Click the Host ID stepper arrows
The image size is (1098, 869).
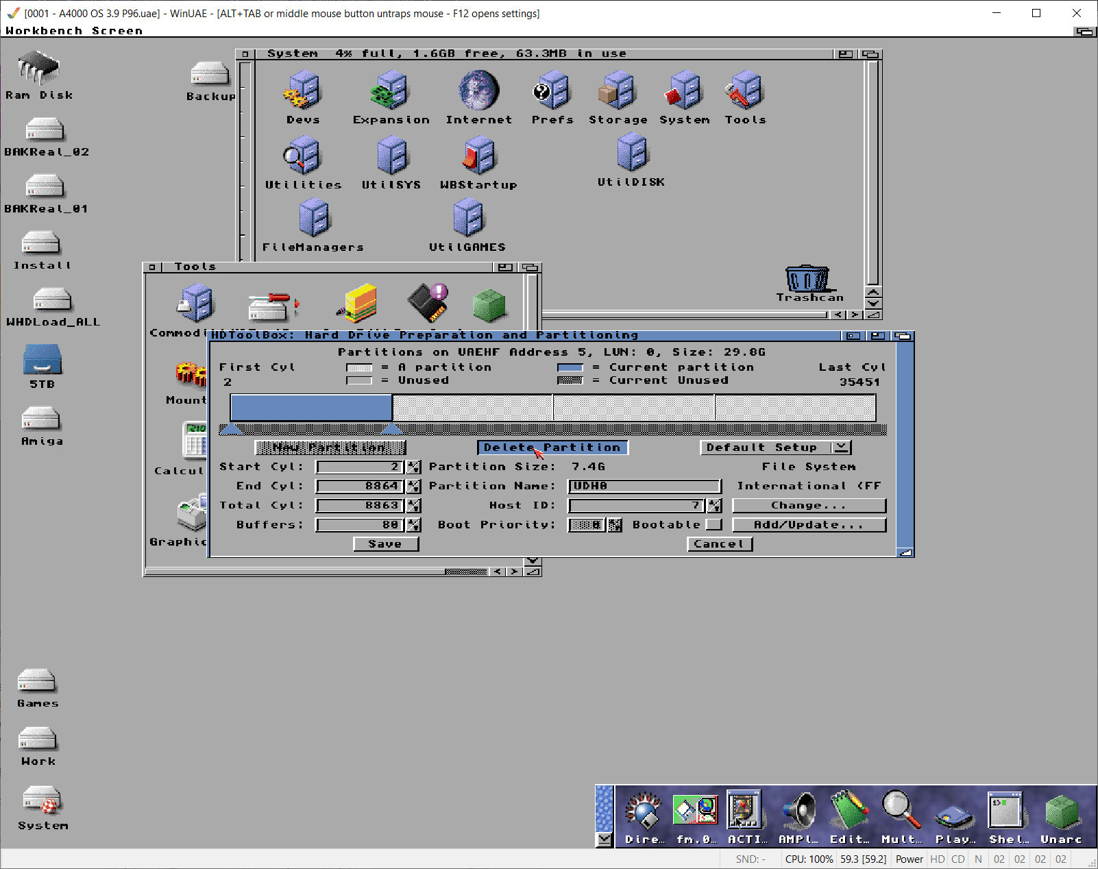[x=714, y=505]
